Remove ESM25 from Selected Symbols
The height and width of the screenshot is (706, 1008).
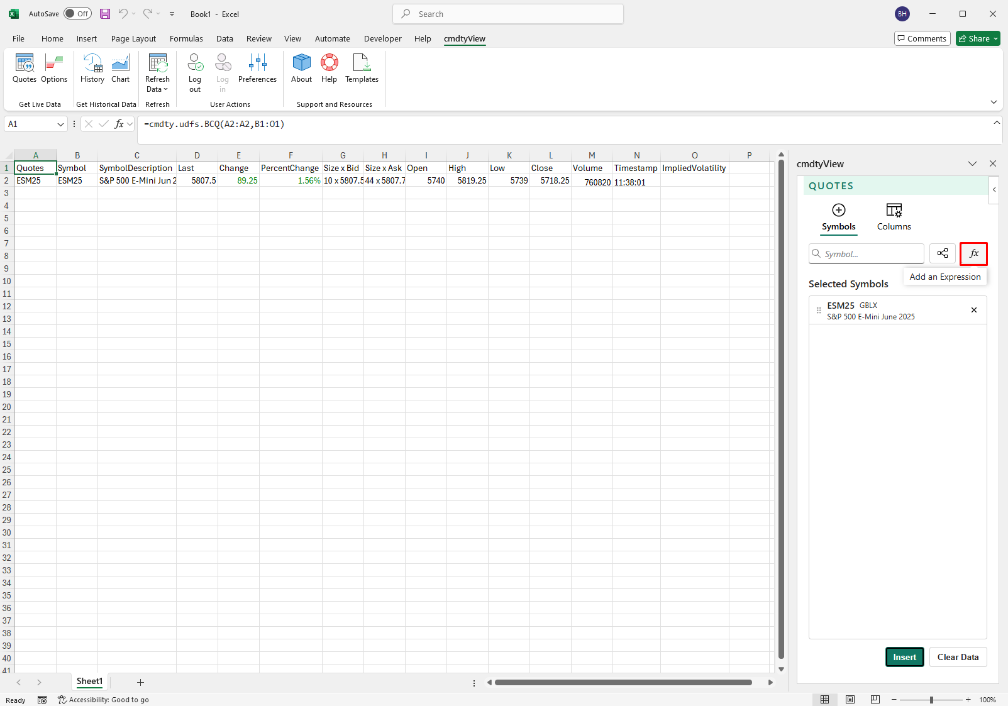point(973,310)
